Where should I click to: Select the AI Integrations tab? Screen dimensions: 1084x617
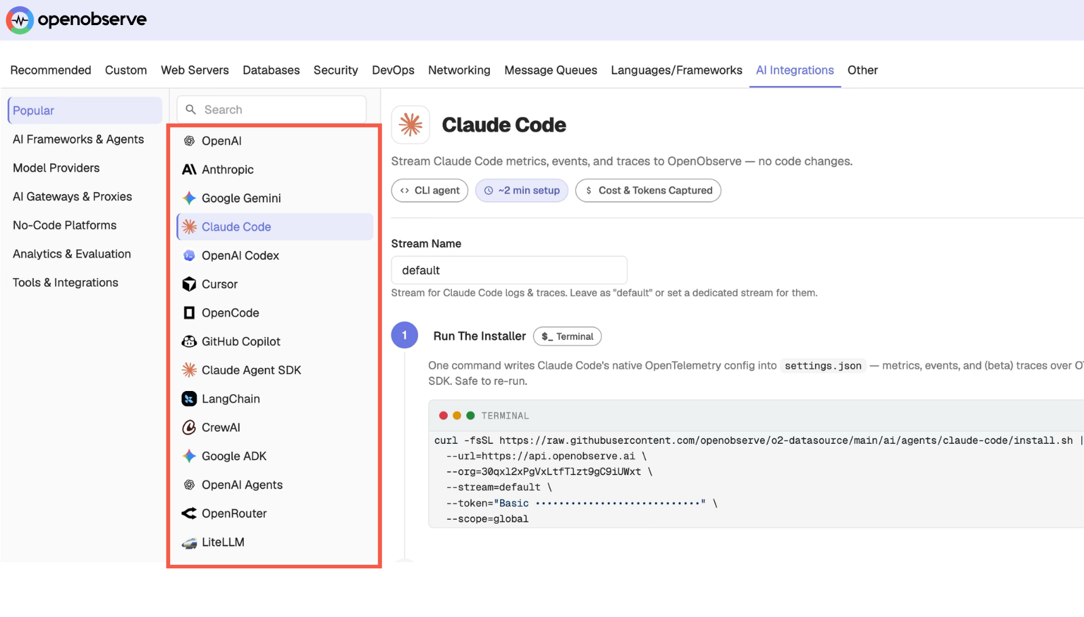click(x=795, y=70)
